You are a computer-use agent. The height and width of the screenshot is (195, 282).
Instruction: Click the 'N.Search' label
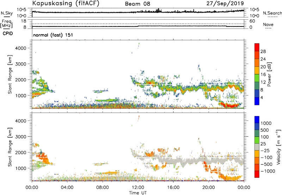272,13
